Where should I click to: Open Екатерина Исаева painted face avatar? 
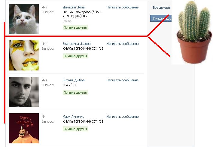coord(24,55)
